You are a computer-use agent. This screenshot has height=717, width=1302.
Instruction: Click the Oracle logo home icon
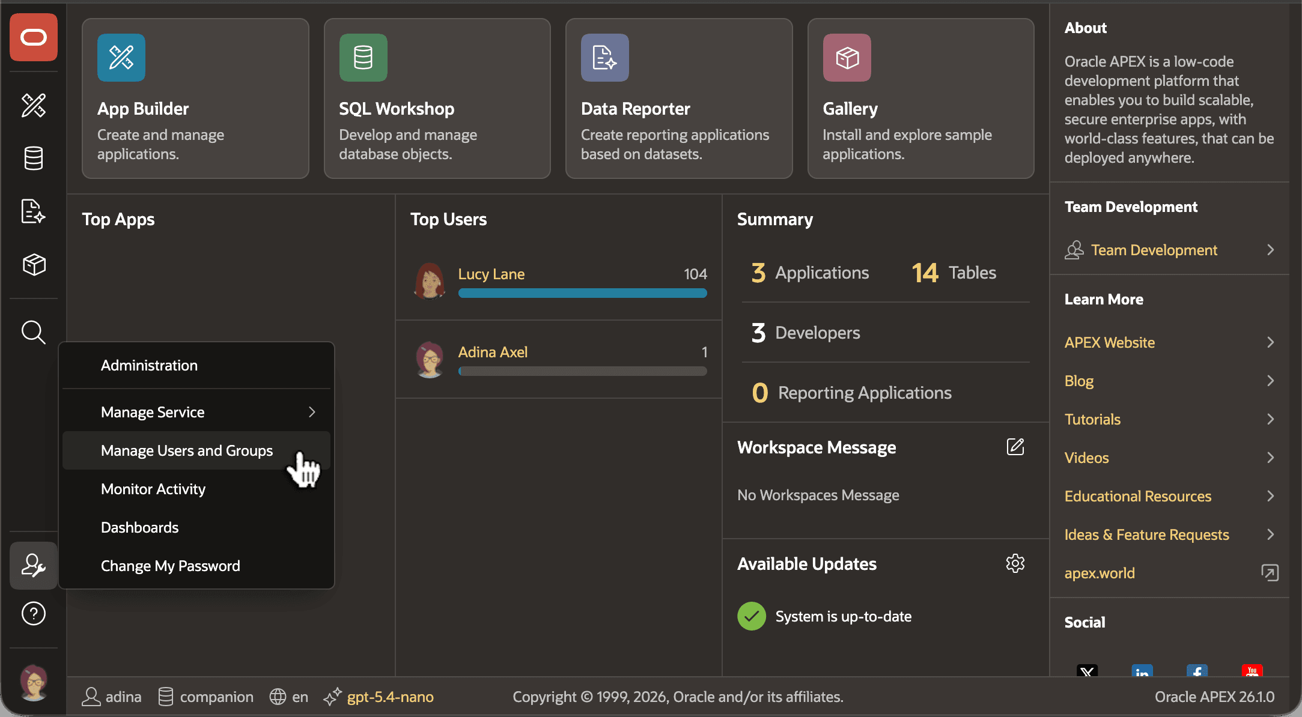(34, 37)
